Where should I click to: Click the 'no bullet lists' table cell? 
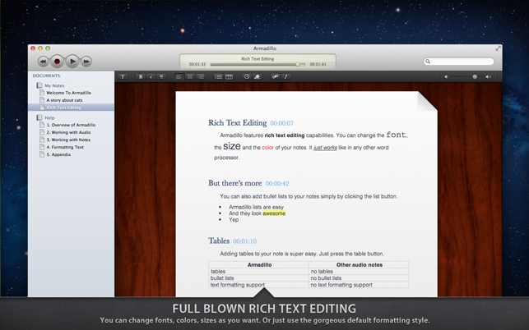click(x=359, y=278)
